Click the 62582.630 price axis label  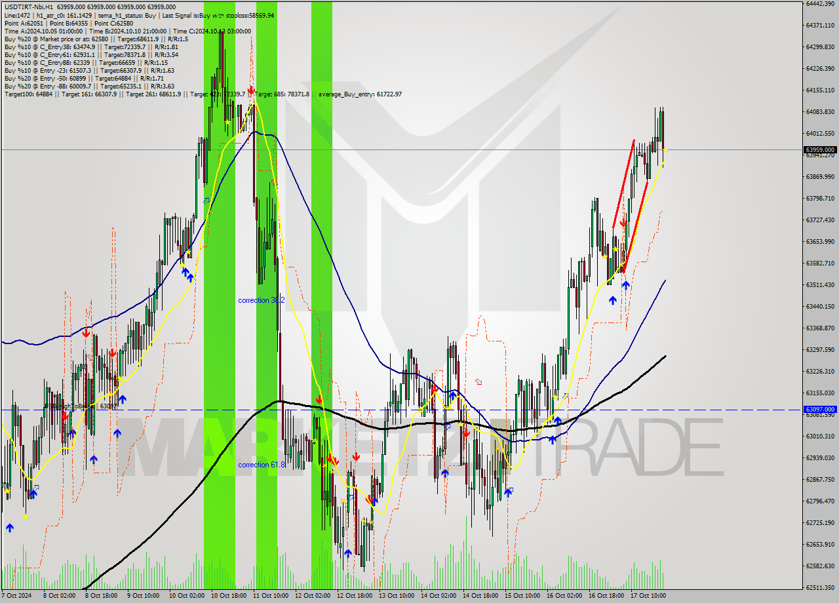click(x=820, y=566)
